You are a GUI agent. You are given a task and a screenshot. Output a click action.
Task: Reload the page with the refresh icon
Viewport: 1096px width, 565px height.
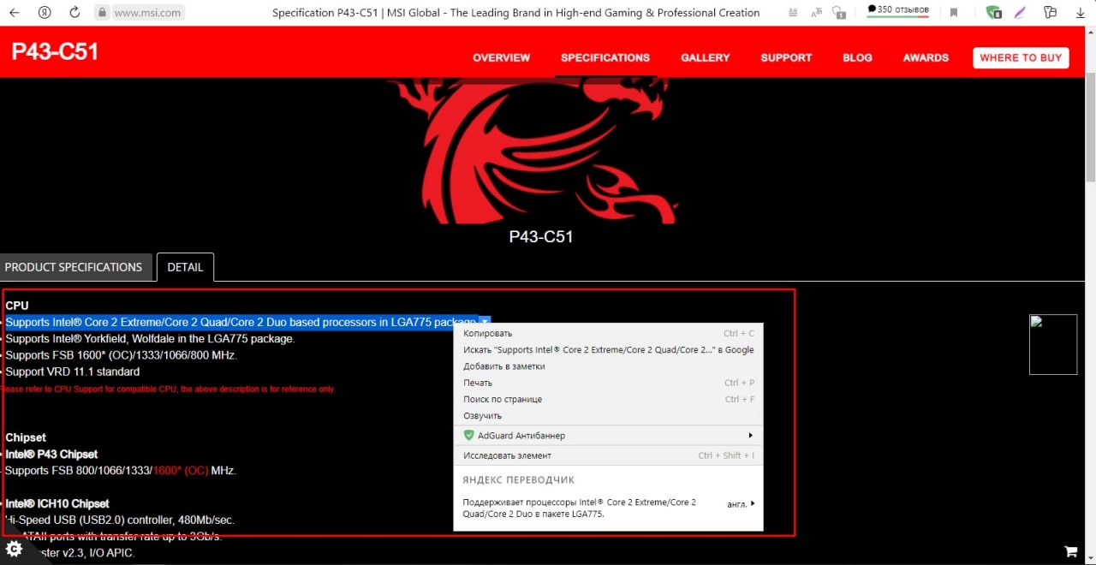74,13
